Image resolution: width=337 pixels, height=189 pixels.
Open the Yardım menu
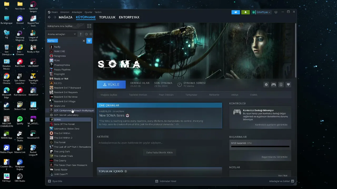98,12
